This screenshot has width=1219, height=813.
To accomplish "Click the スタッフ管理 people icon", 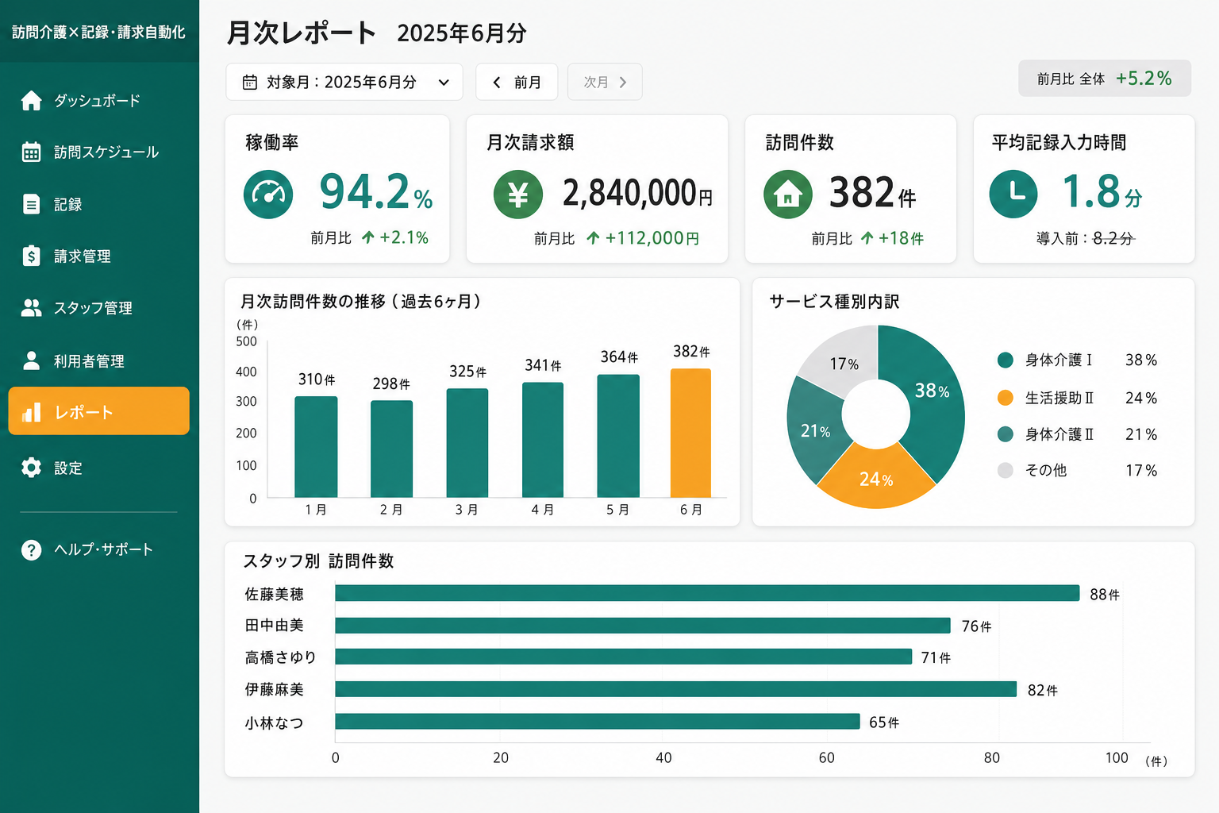I will pyautogui.click(x=31, y=308).
